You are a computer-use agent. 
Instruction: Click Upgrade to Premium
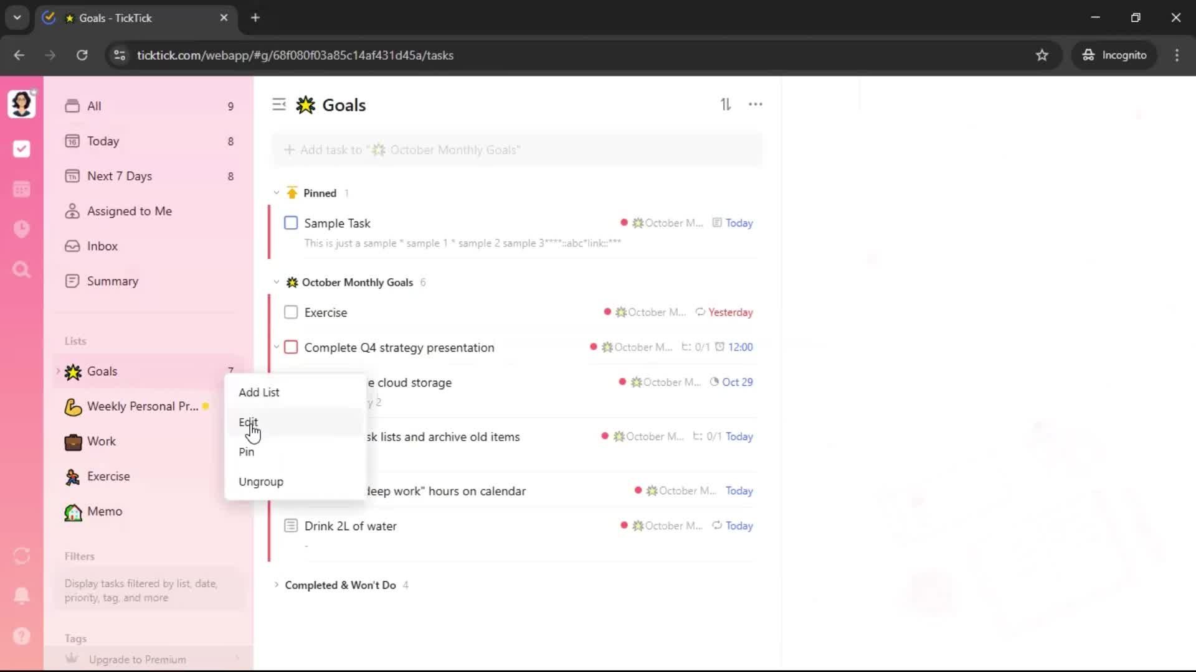[x=137, y=659]
